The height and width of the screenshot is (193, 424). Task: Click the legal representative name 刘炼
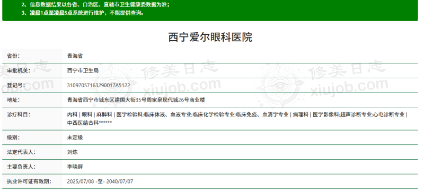(x=72, y=152)
